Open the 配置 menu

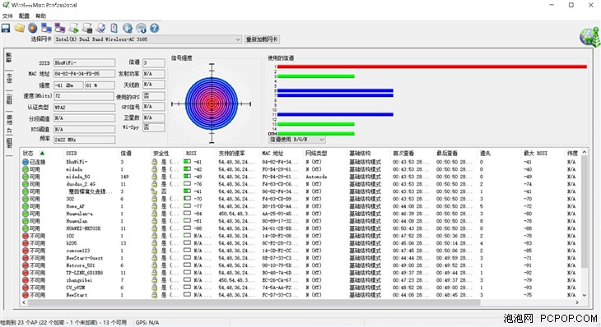point(24,16)
